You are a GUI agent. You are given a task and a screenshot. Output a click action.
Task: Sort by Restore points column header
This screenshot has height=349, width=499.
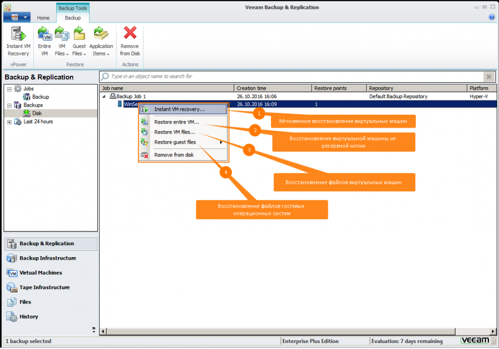coord(339,88)
